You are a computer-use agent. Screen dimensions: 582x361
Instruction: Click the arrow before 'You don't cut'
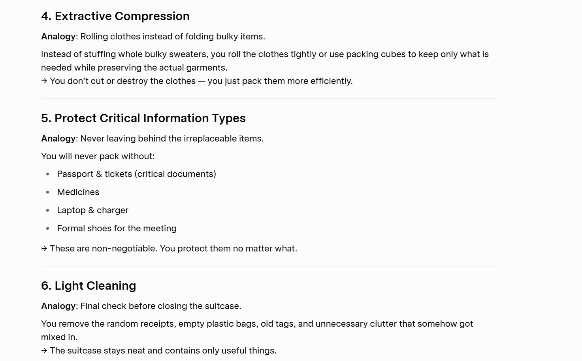pyautogui.click(x=44, y=81)
